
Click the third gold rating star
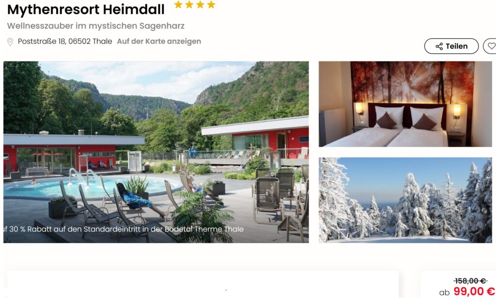click(x=200, y=4)
